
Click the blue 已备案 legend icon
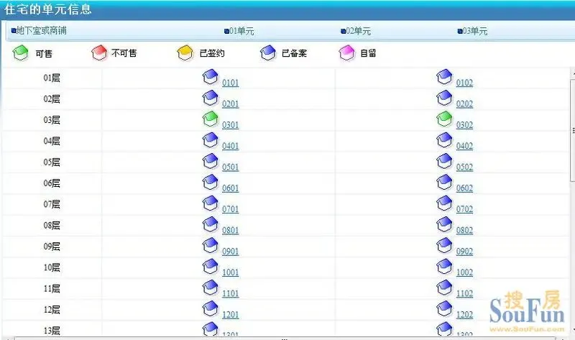267,52
